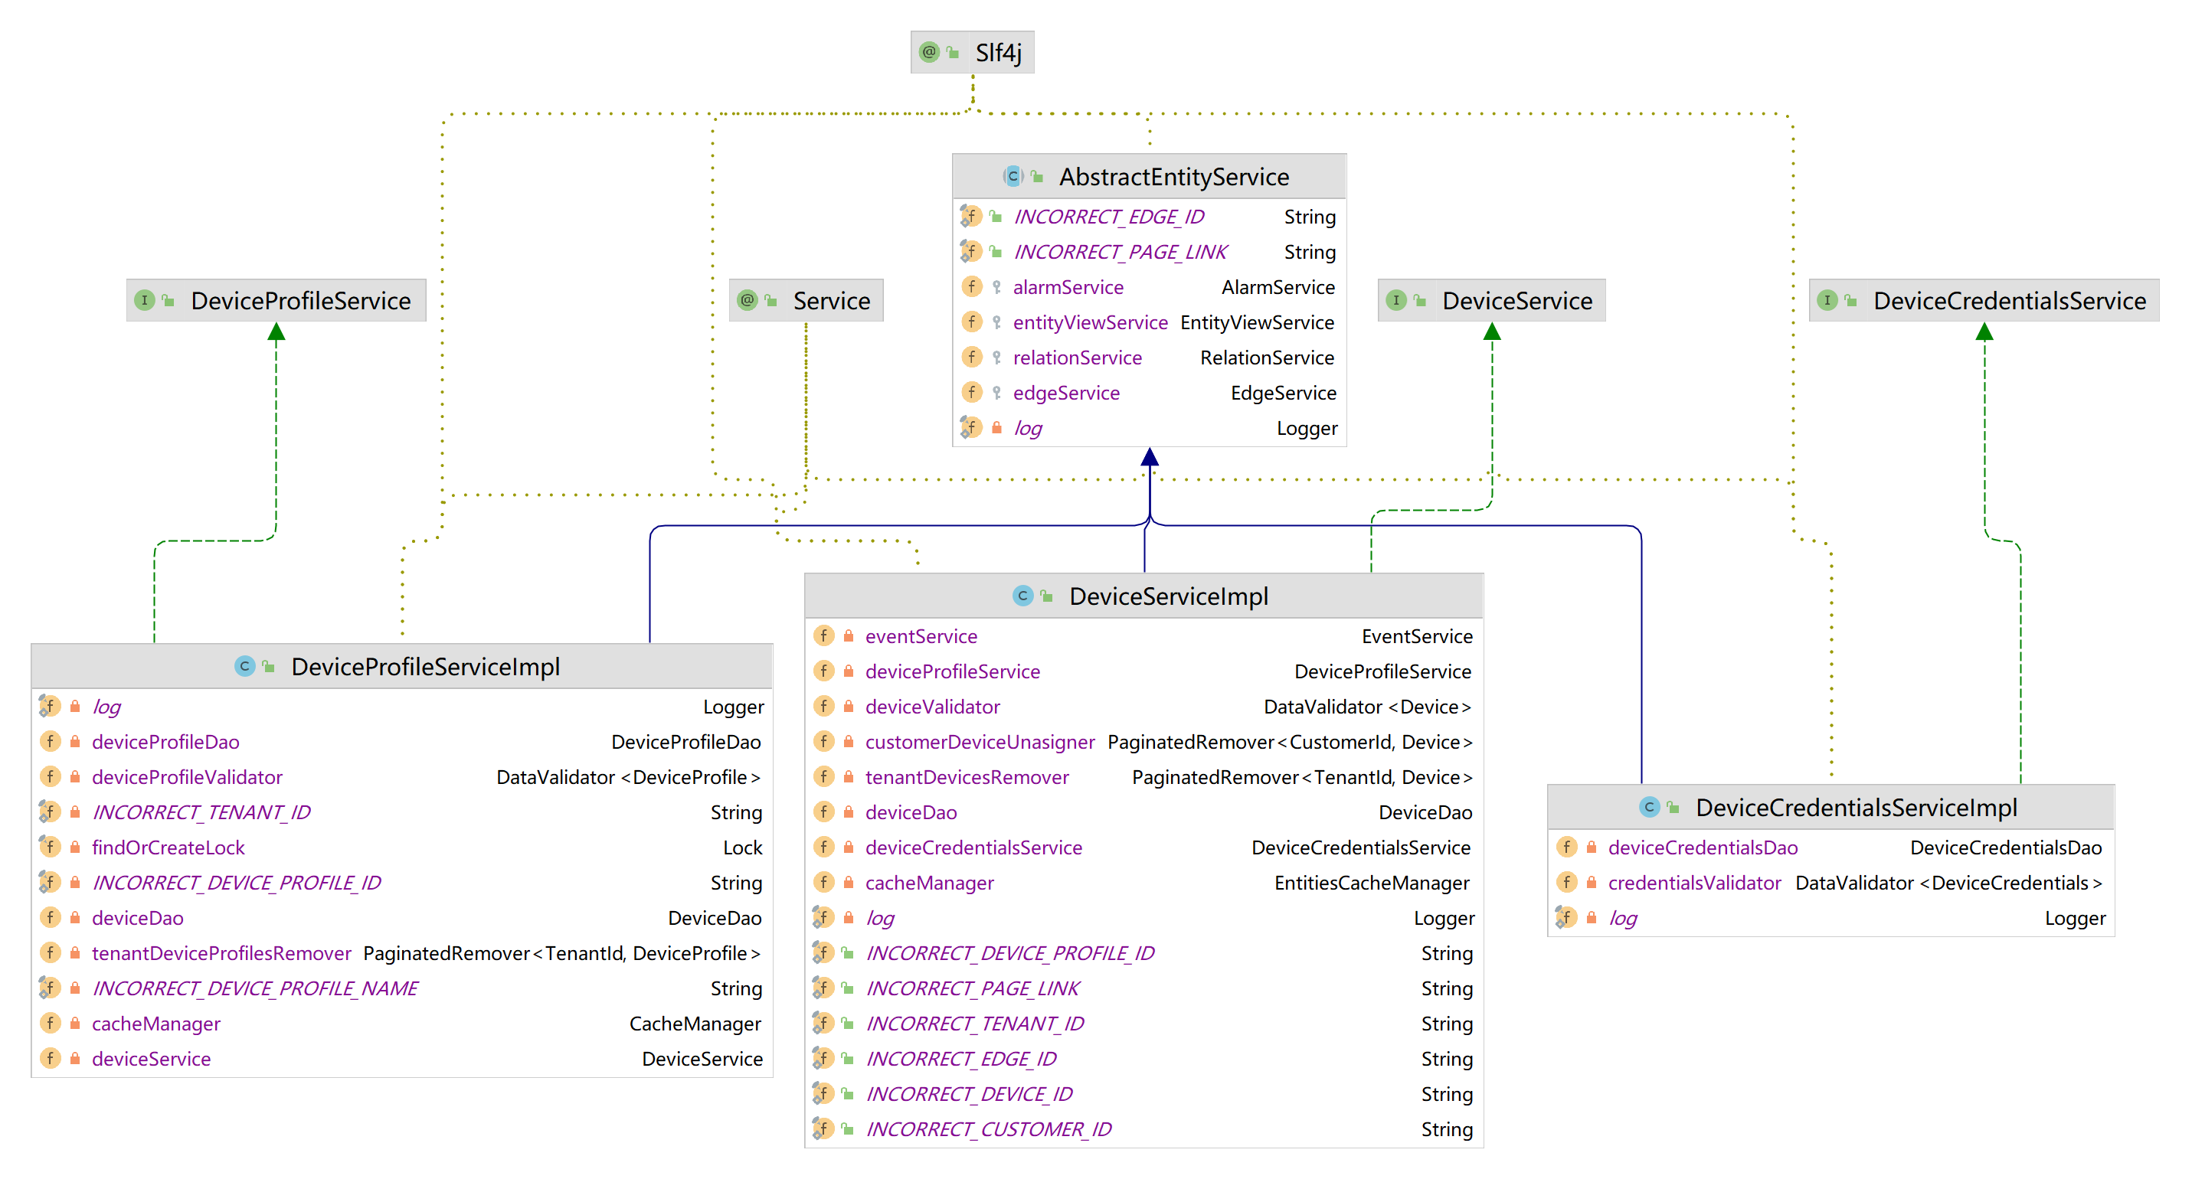Click the AbstractEntityService abstract class icon
Image resolution: width=2192 pixels, height=1179 pixels.
click(1013, 177)
